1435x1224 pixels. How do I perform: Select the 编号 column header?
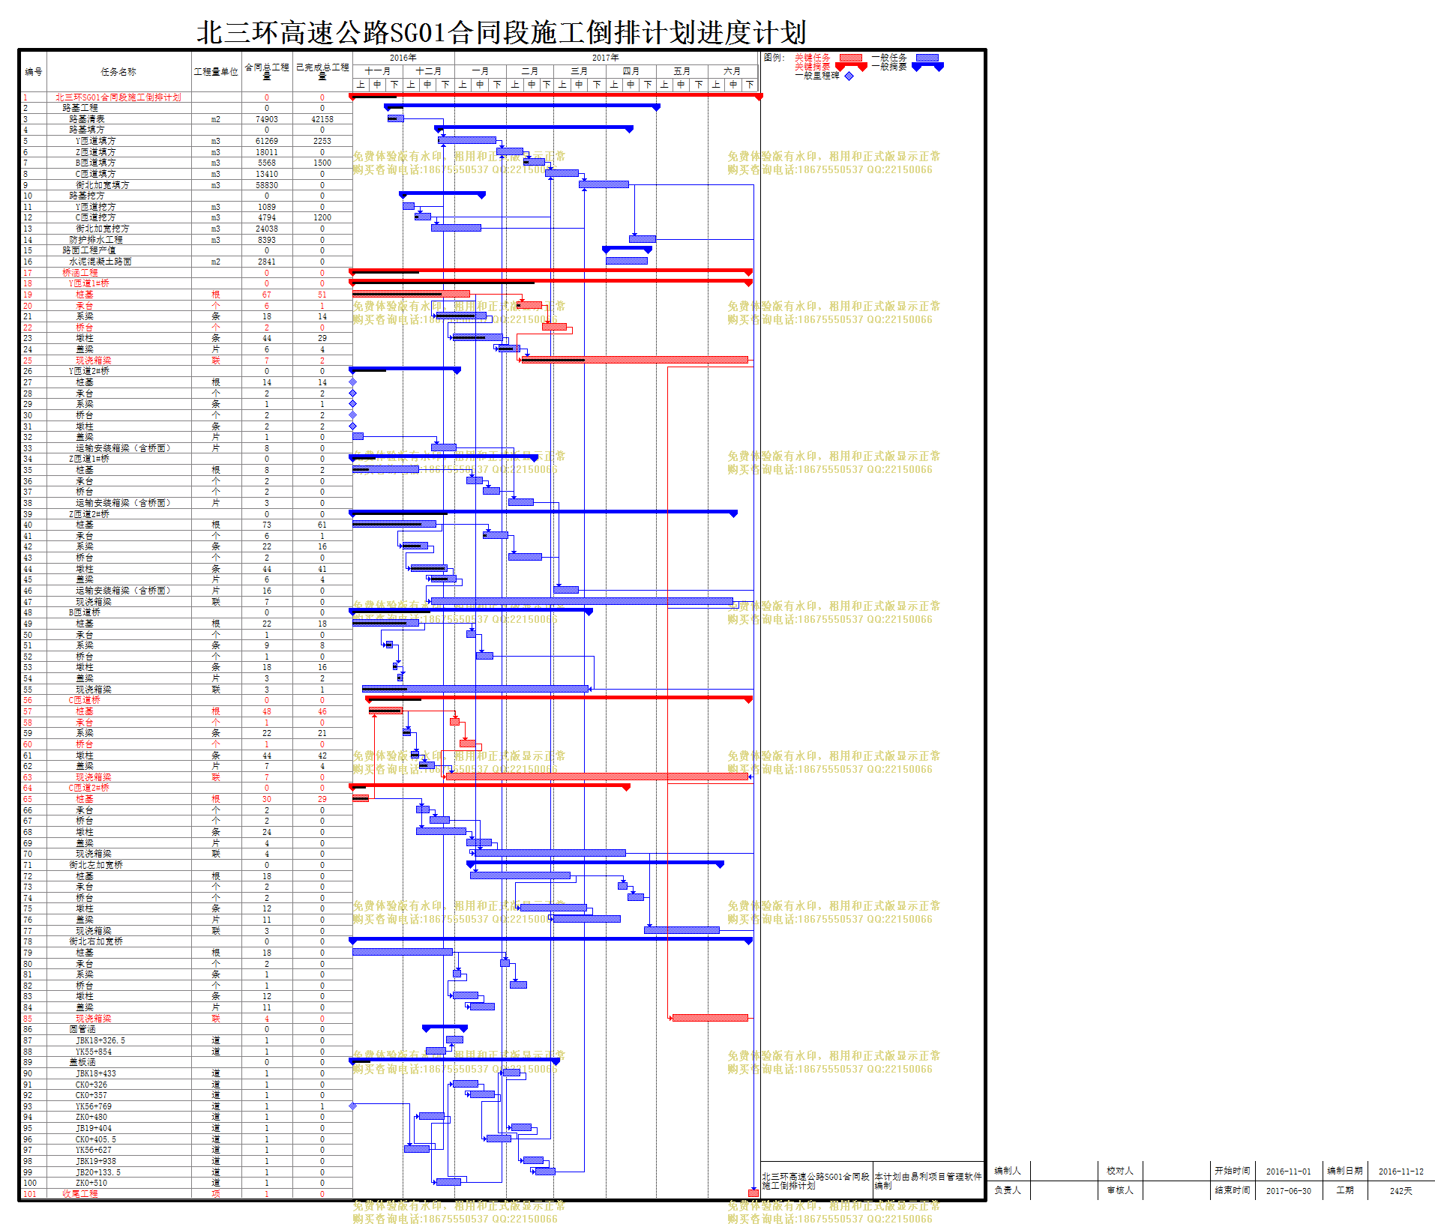[x=33, y=72]
